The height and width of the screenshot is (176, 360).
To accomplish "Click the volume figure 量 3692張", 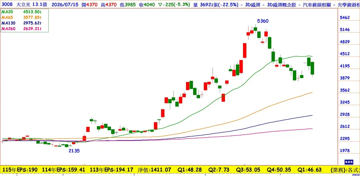I will [206, 5].
